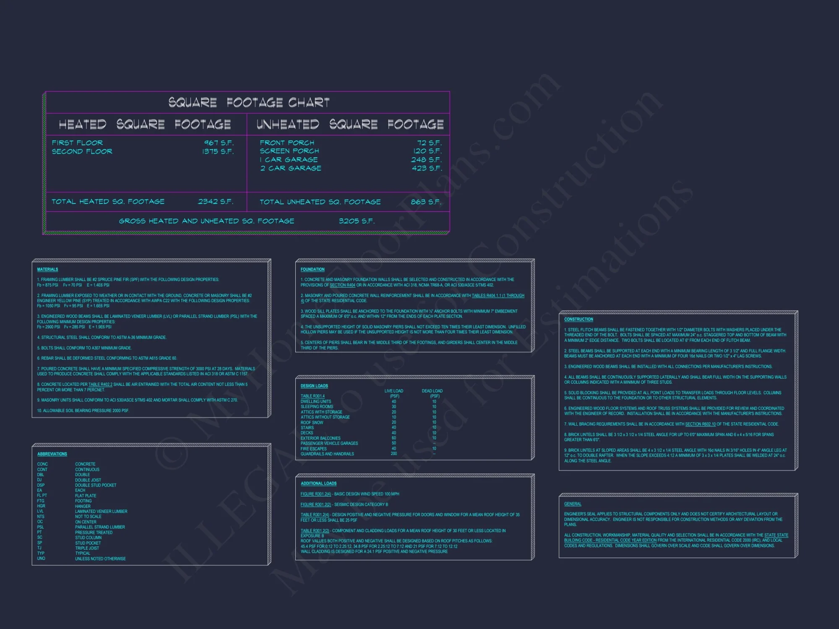Click FIGURE R301.2(4) basic wind speed reference
Screen dimensions: 839x629
315,494
